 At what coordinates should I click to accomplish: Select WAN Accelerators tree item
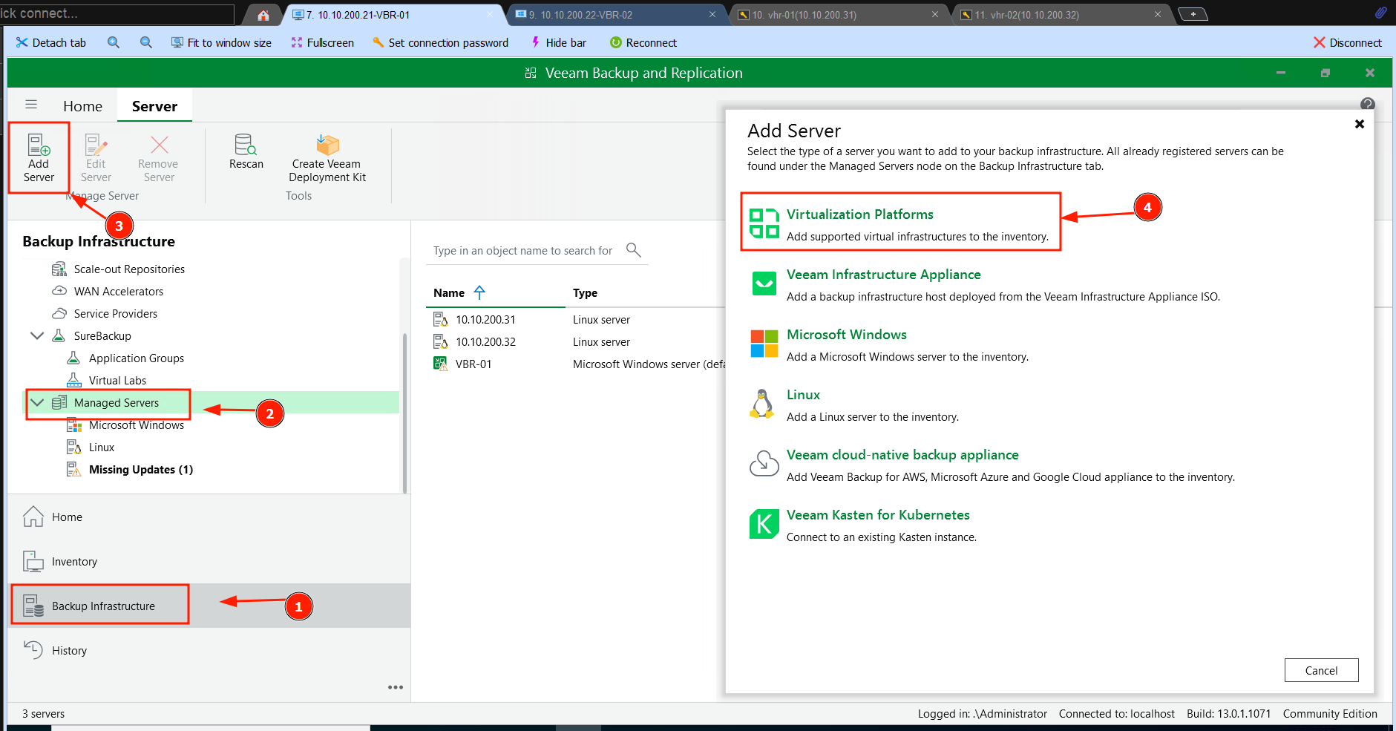[x=119, y=291]
